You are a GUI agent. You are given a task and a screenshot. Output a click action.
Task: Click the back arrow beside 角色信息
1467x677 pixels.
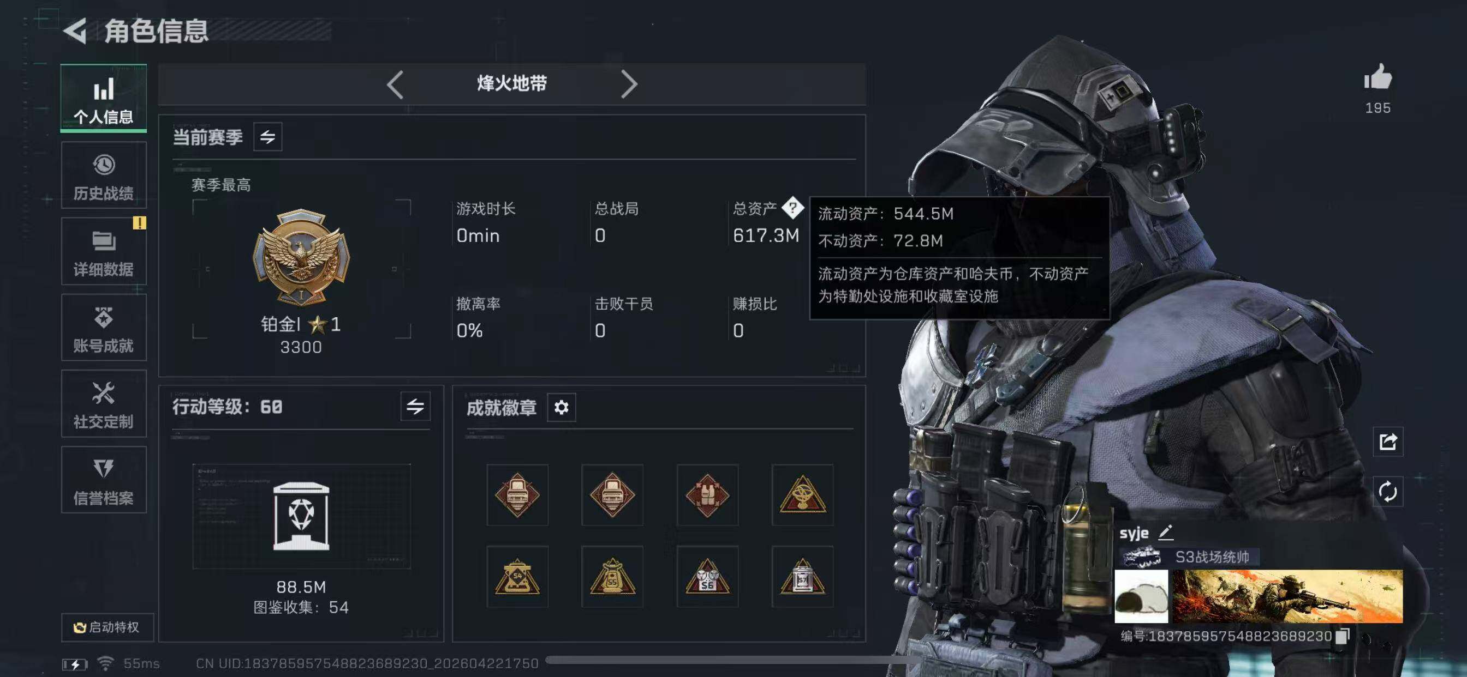tap(75, 31)
